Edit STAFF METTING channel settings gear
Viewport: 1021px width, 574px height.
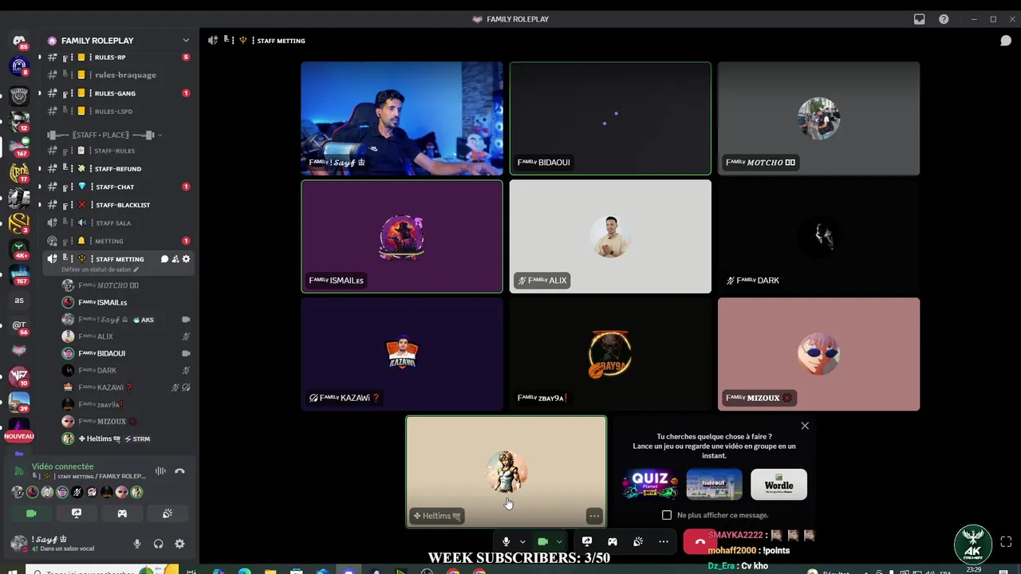[x=187, y=259]
